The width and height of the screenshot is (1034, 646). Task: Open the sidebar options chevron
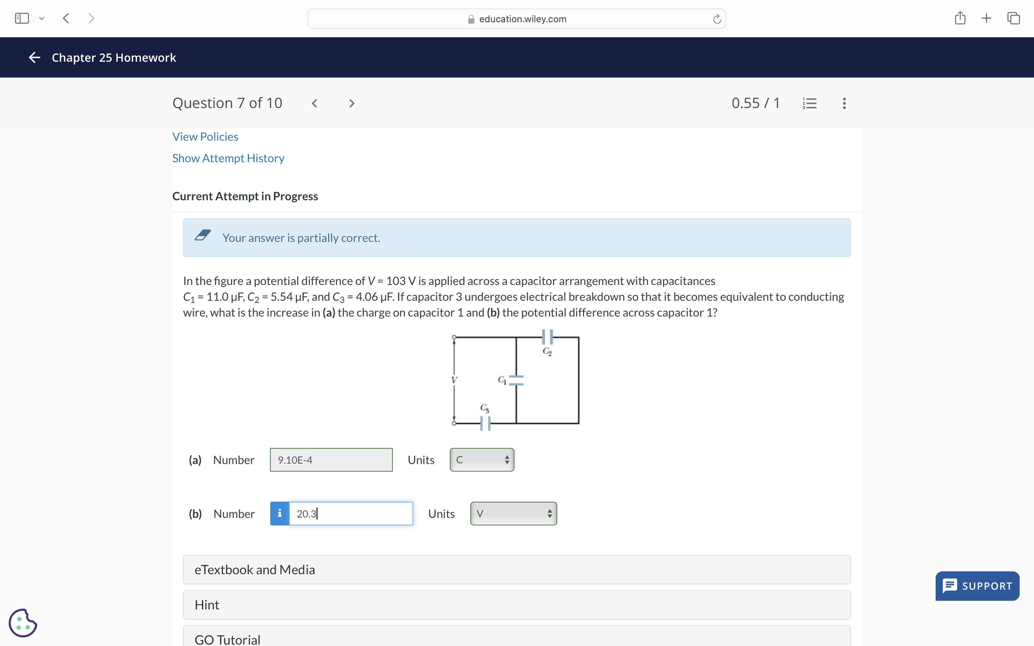[41, 18]
